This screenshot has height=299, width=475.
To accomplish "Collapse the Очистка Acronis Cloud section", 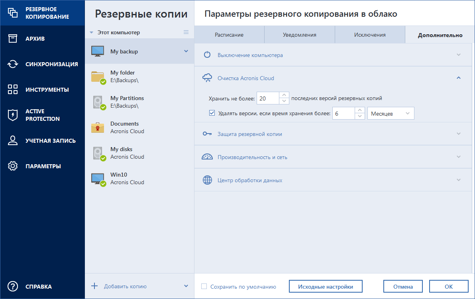I will tap(459, 77).
